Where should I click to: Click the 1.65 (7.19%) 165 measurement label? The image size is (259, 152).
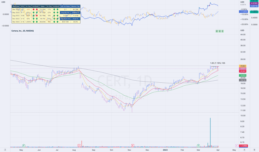click(218, 63)
